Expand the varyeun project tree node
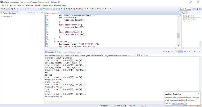Image resolution: width=202 pixels, height=107 pixels. [2, 17]
